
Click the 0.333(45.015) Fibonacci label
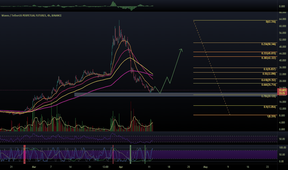tap(269, 53)
